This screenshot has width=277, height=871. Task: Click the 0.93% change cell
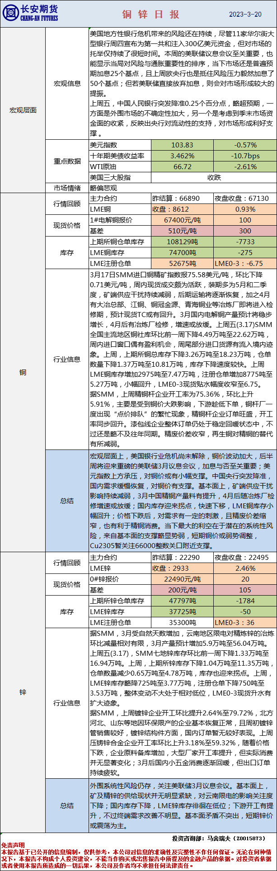tap(245, 209)
